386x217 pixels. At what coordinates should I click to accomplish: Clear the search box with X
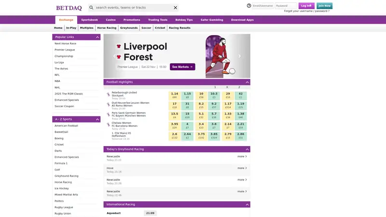pos(175,8)
